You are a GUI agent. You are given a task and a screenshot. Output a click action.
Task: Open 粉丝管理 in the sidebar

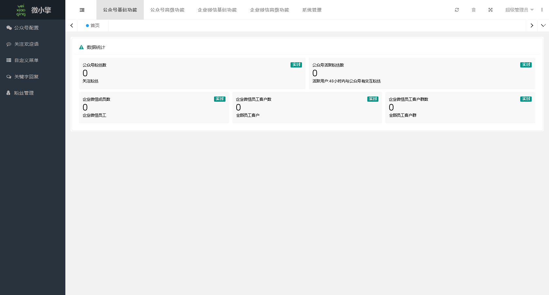[33, 93]
